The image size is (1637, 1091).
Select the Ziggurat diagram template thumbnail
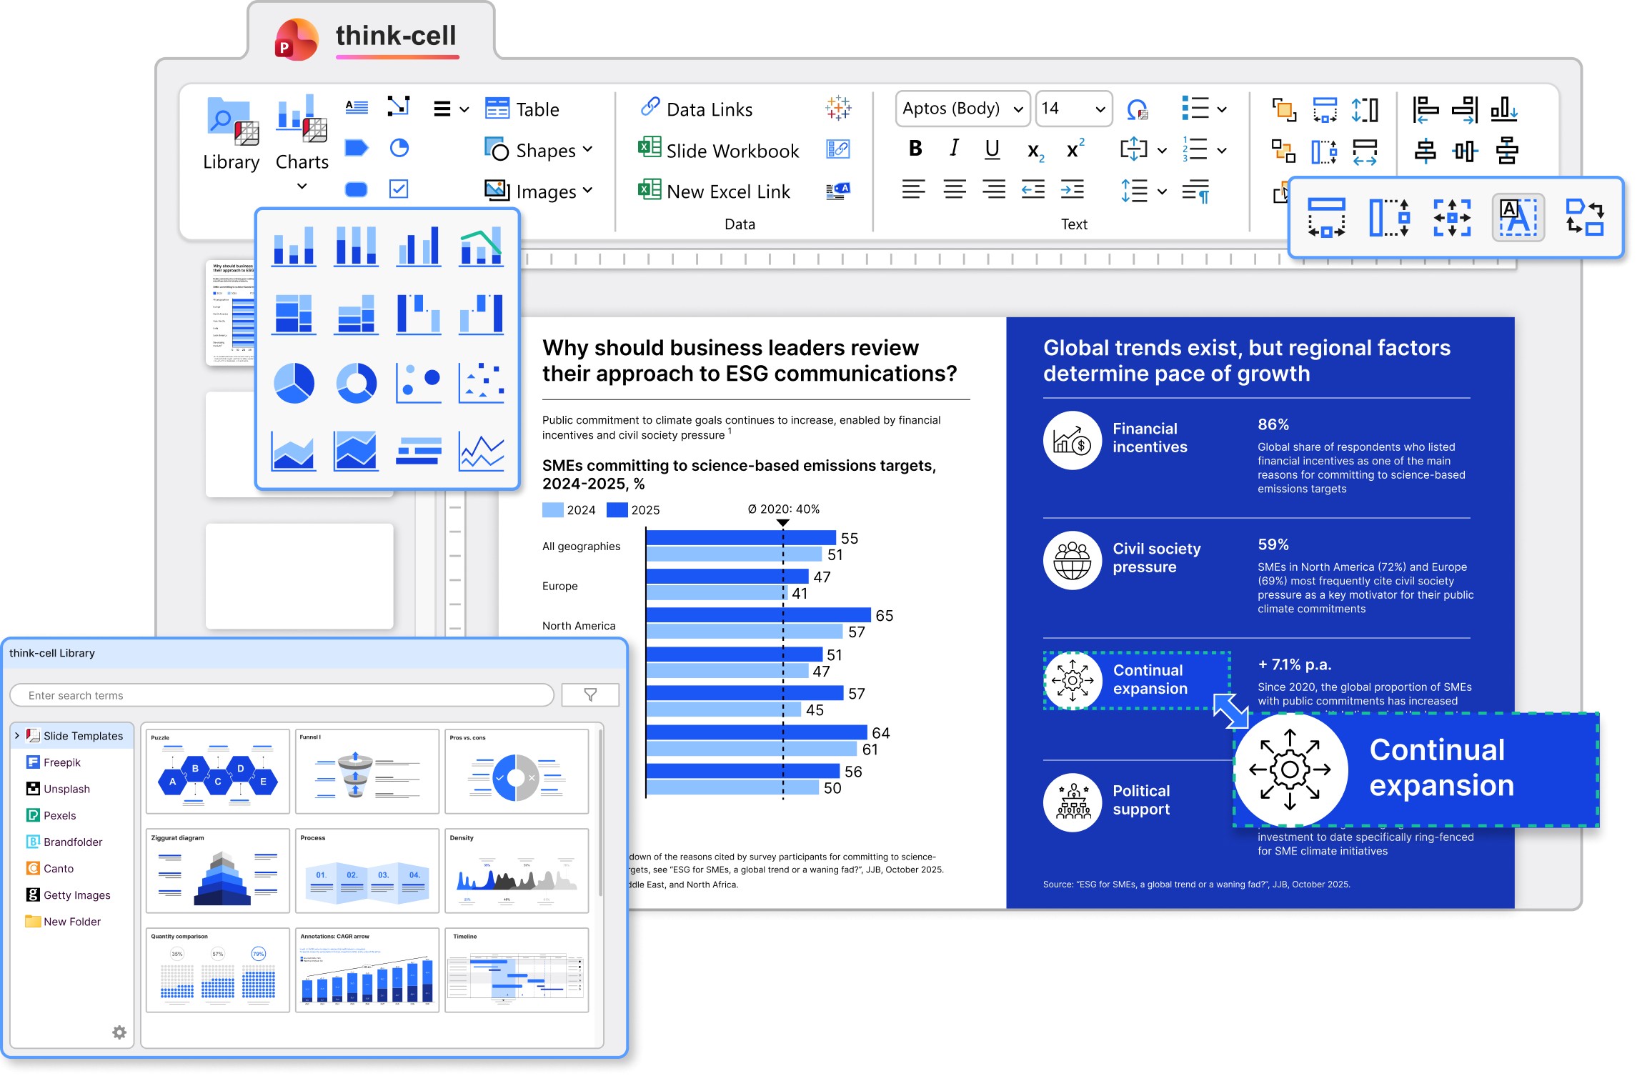(x=217, y=871)
